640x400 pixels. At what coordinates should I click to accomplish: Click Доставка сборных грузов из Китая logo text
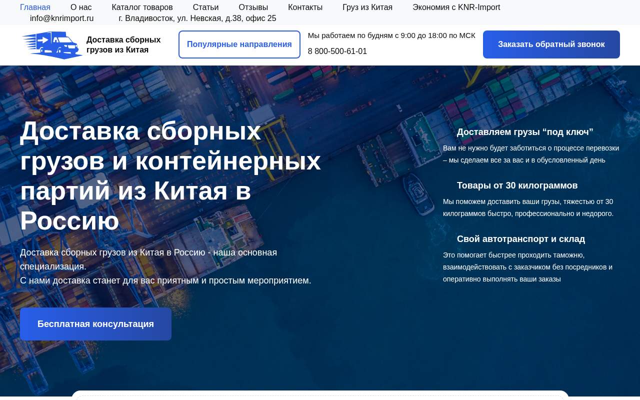coord(123,44)
